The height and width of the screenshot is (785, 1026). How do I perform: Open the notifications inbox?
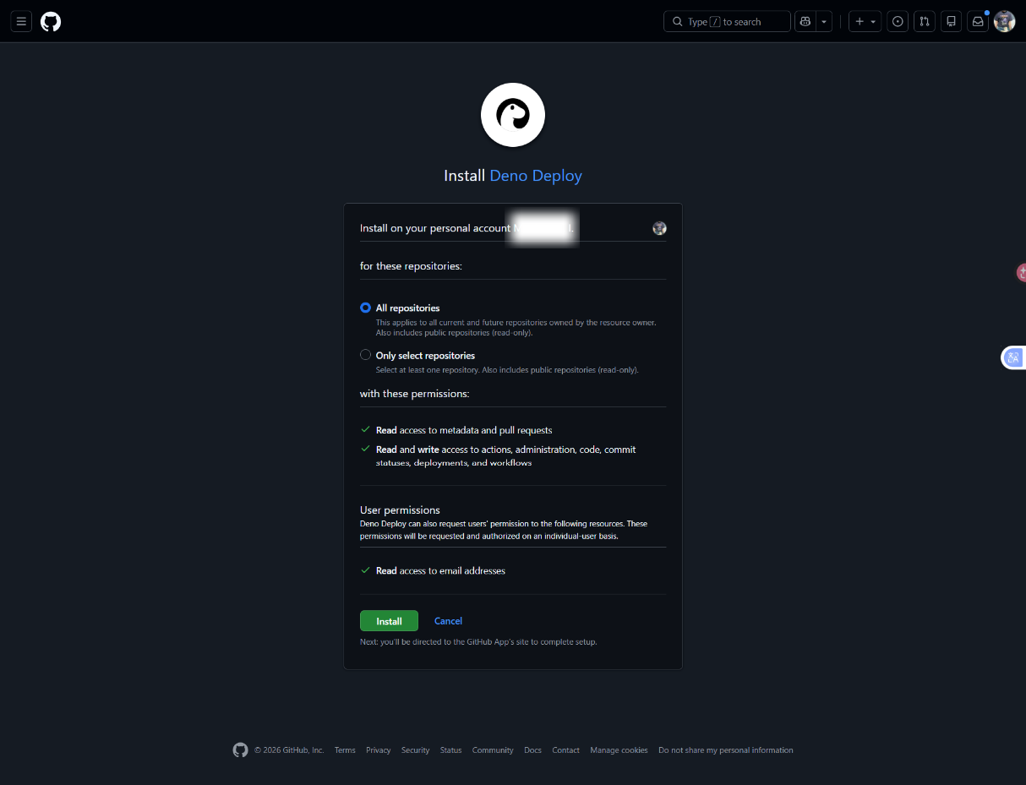pyautogui.click(x=978, y=21)
